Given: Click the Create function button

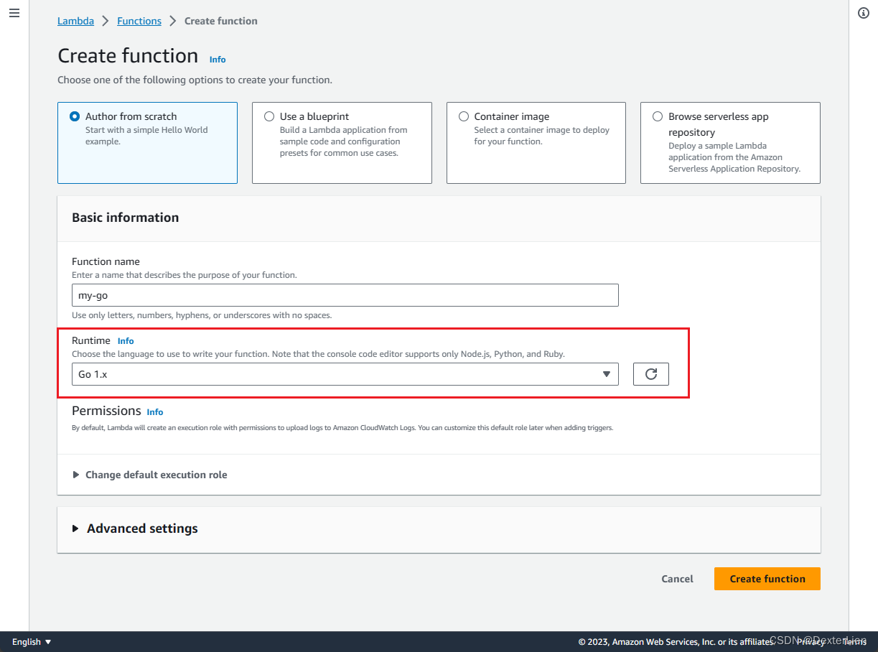Looking at the screenshot, I should pos(767,579).
